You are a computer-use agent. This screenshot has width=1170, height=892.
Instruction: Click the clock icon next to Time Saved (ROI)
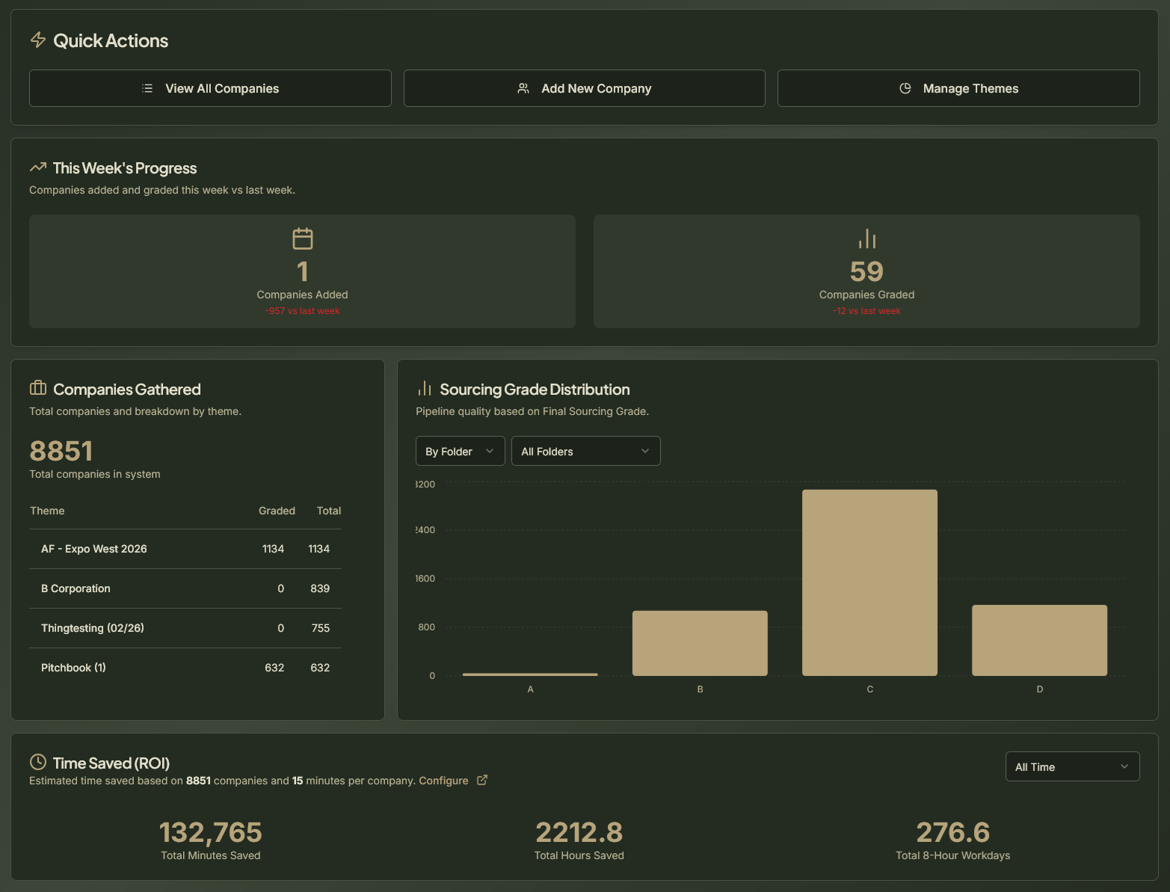tap(38, 763)
